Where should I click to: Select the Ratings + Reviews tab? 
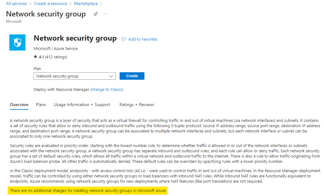pos(137,105)
